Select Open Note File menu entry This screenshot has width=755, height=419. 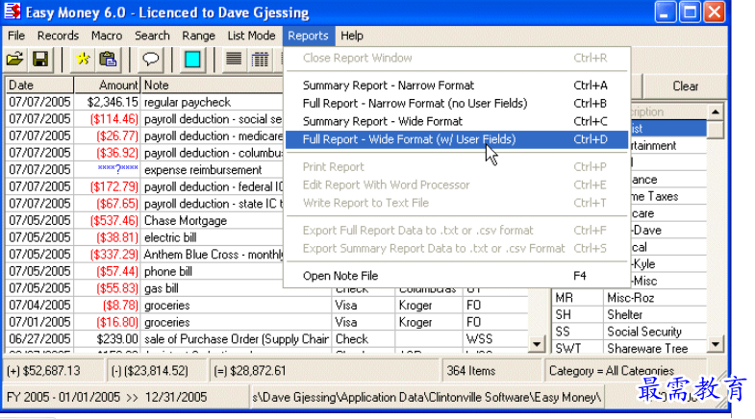tap(457, 276)
